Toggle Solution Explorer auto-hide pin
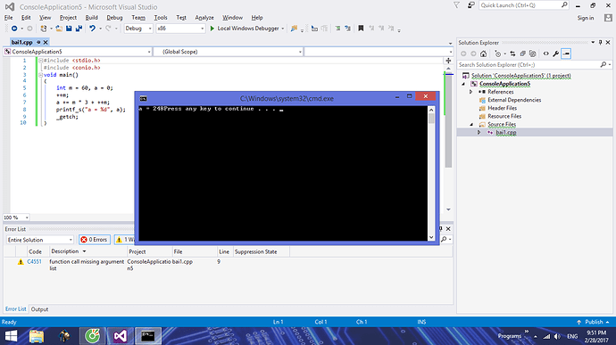The height and width of the screenshot is (345, 616). click(600, 43)
